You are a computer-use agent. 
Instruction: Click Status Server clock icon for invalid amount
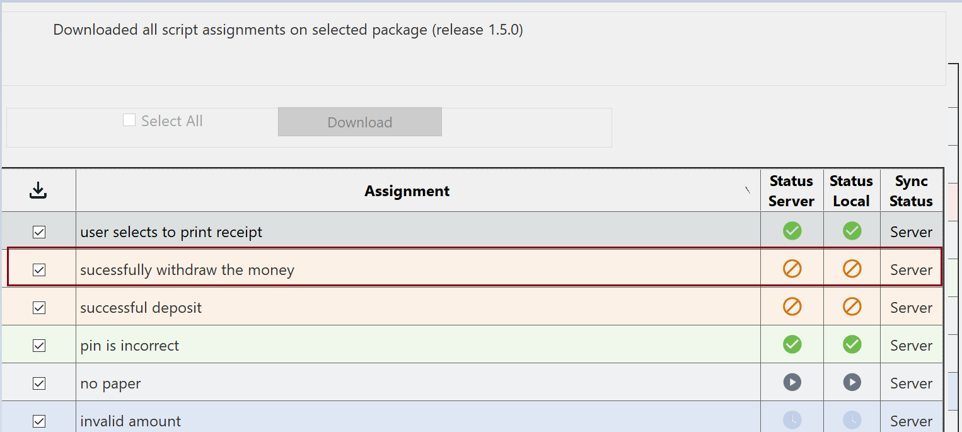coord(792,420)
